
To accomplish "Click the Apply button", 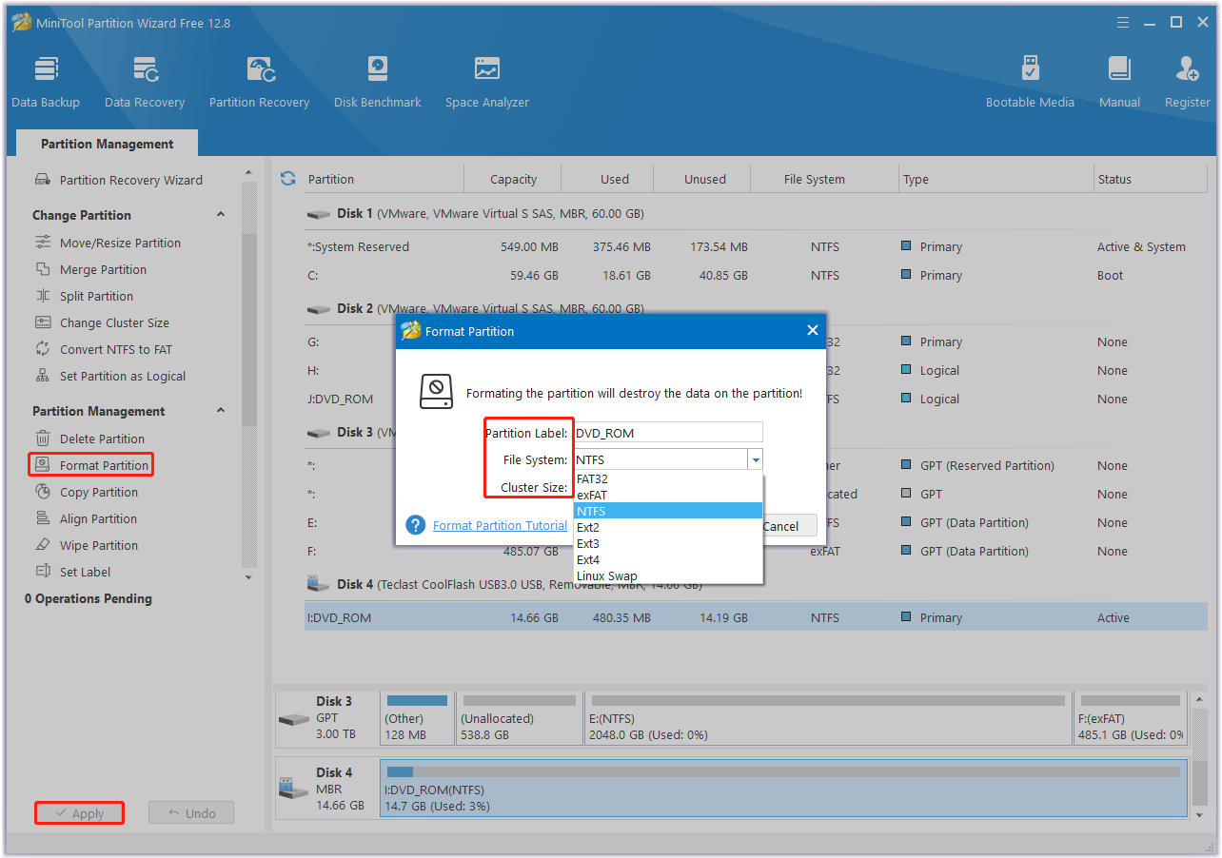I will click(79, 813).
